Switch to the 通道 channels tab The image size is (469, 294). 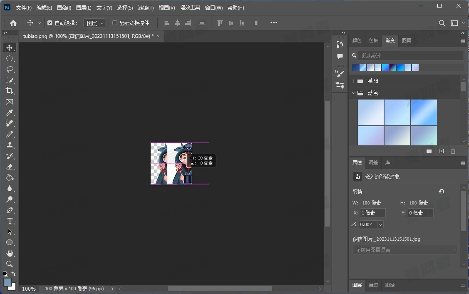tap(373, 285)
